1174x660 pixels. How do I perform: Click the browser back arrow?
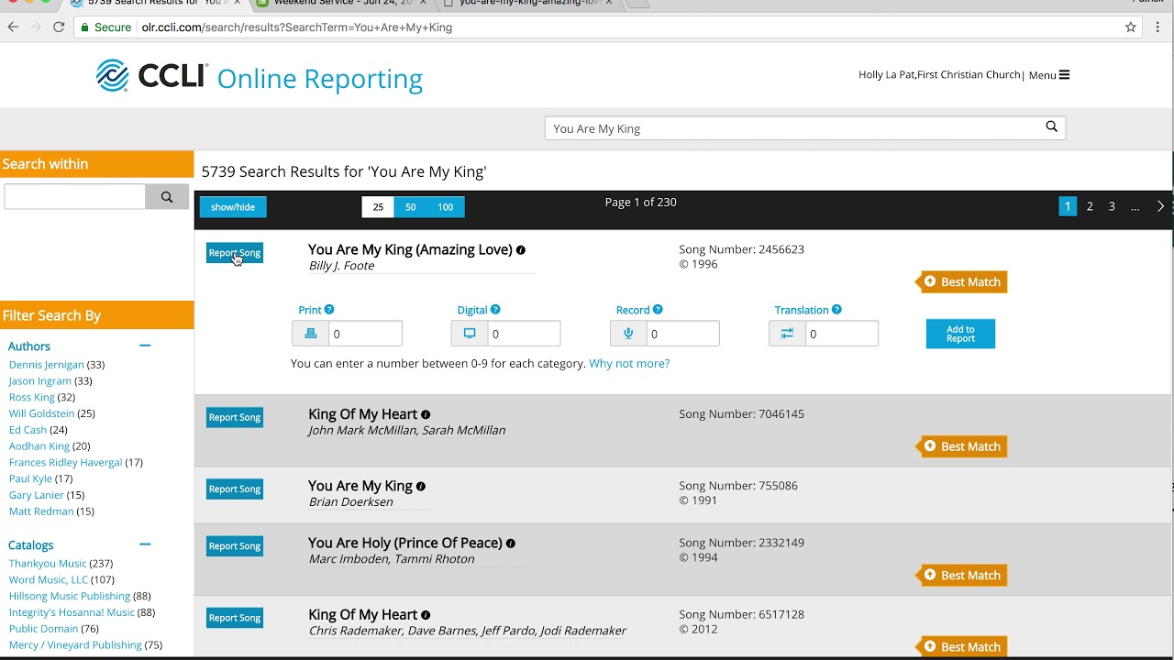[x=13, y=27]
